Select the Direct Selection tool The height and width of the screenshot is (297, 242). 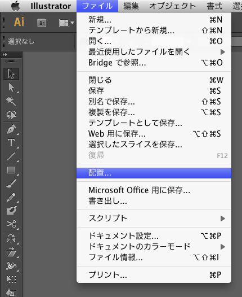pos(11,88)
